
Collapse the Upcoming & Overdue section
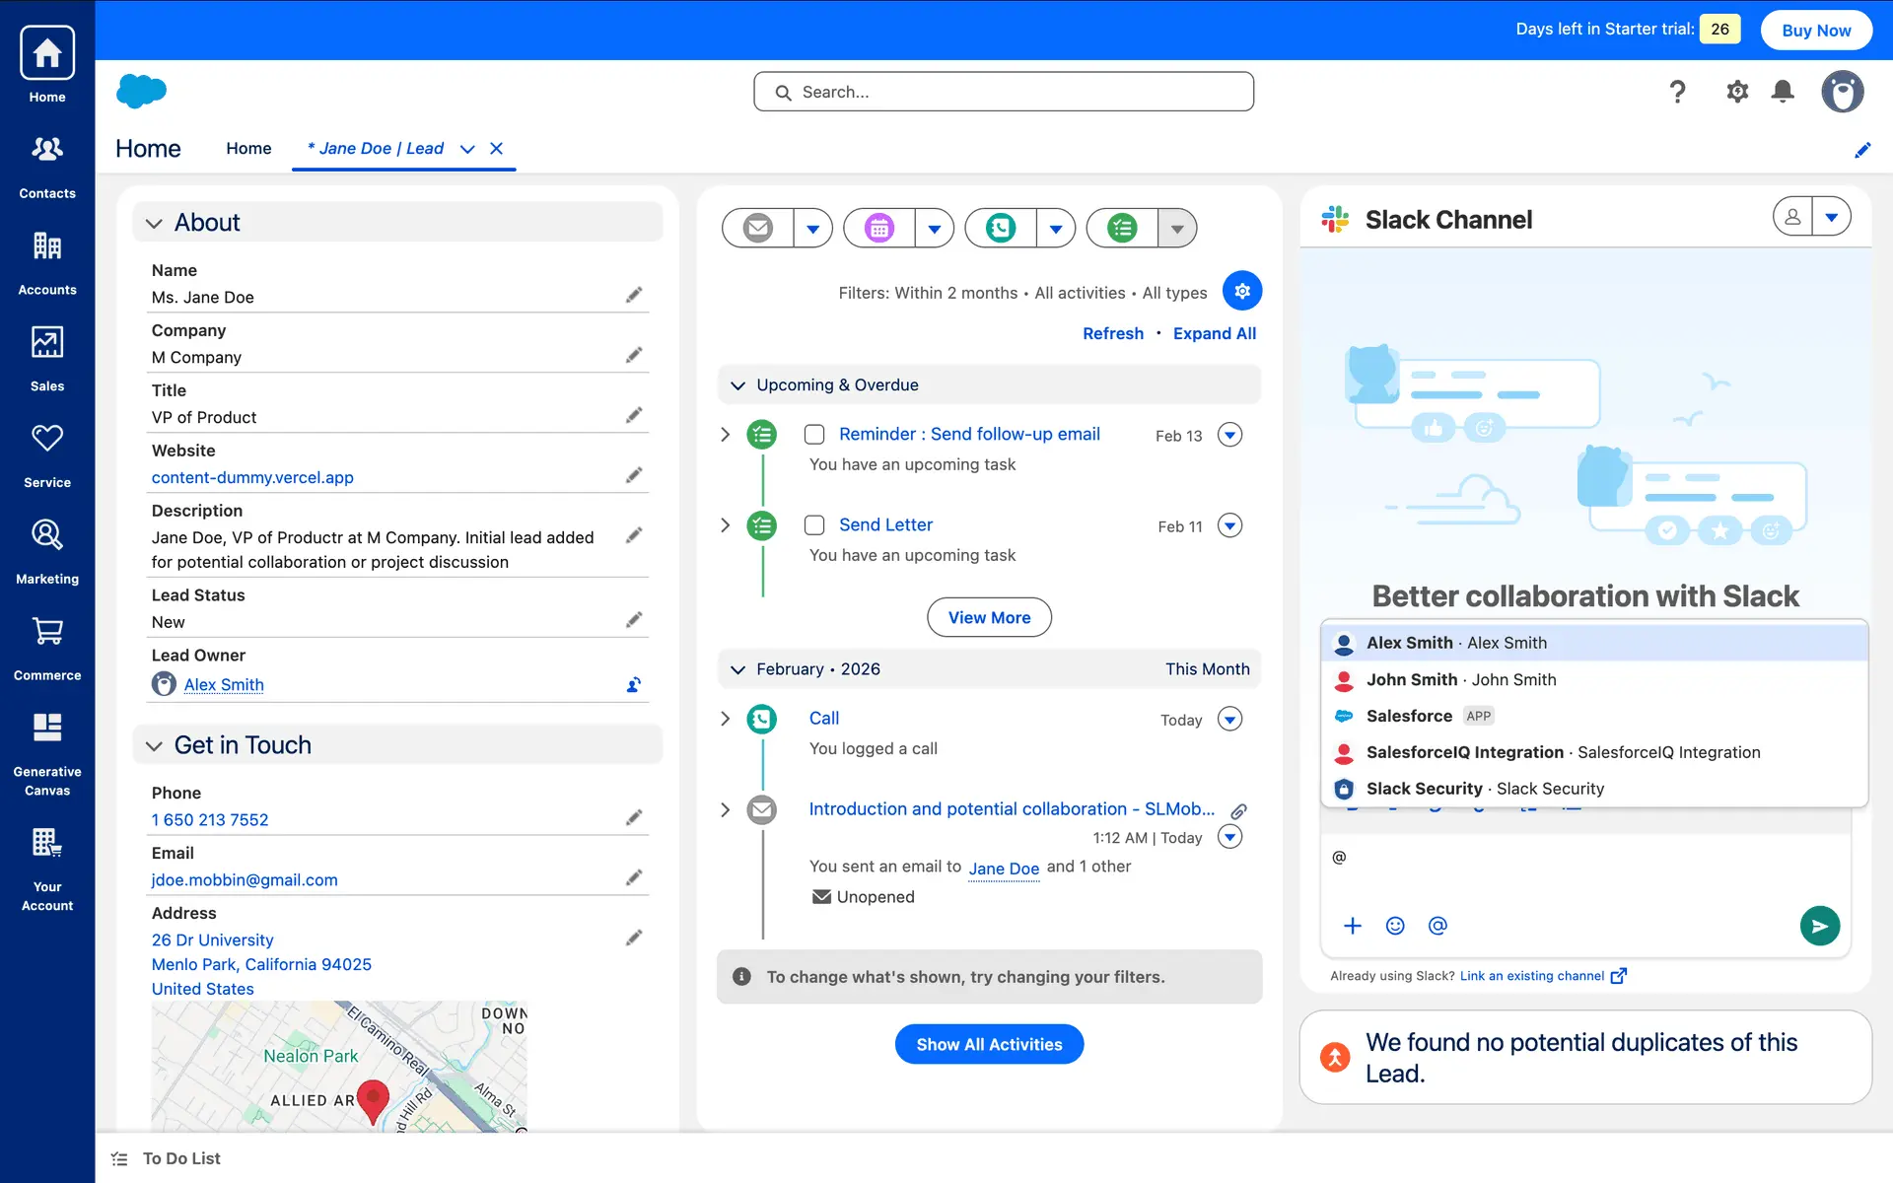coord(737,385)
